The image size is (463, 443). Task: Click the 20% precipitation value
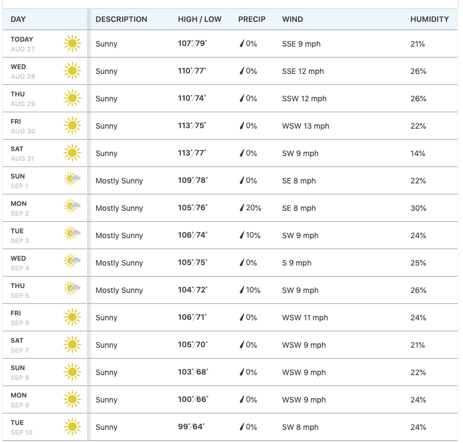point(253,208)
